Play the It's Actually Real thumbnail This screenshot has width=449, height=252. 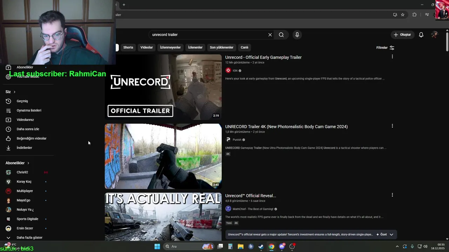point(163,216)
